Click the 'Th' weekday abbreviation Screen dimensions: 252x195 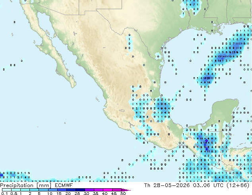tap(147, 185)
